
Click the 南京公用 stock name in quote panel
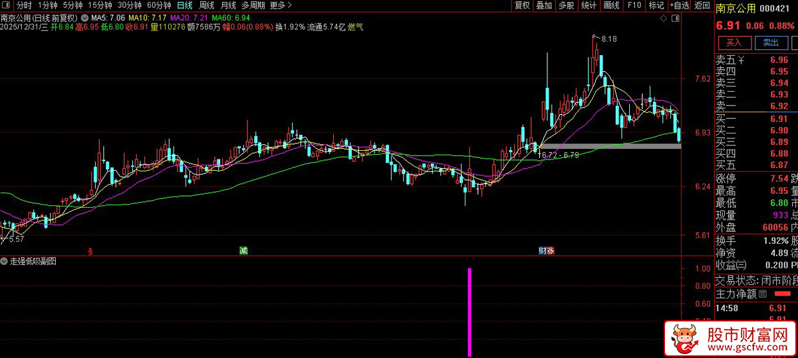click(x=735, y=9)
